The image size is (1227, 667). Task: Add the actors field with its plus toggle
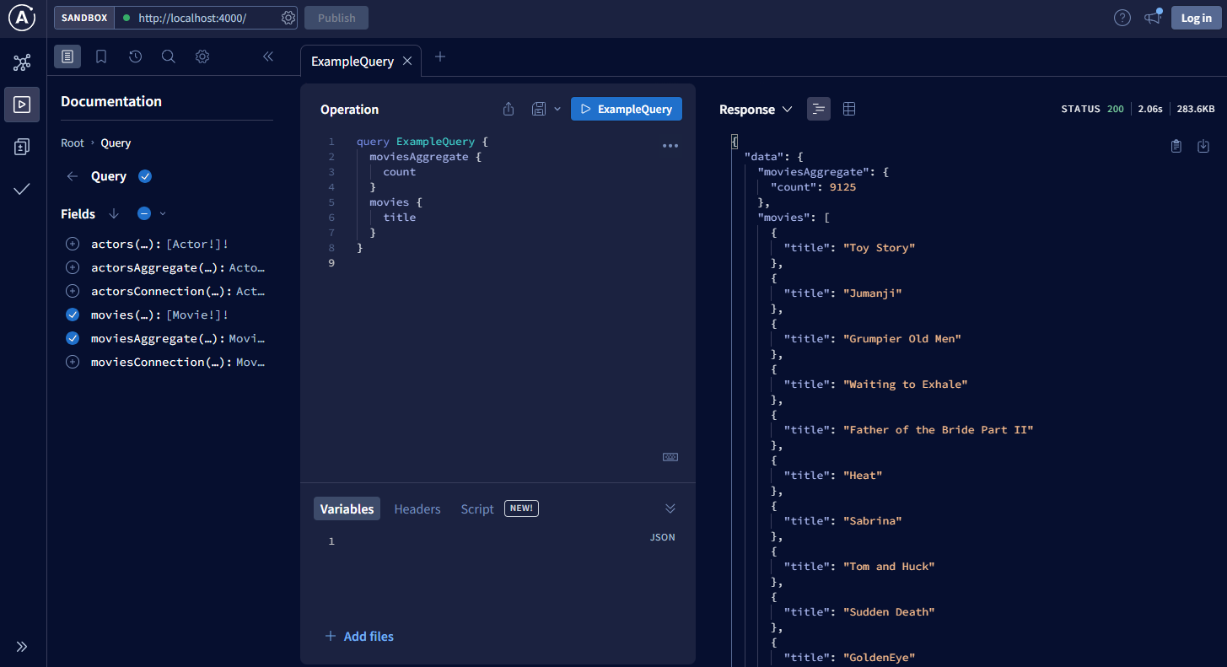pyautogui.click(x=72, y=243)
